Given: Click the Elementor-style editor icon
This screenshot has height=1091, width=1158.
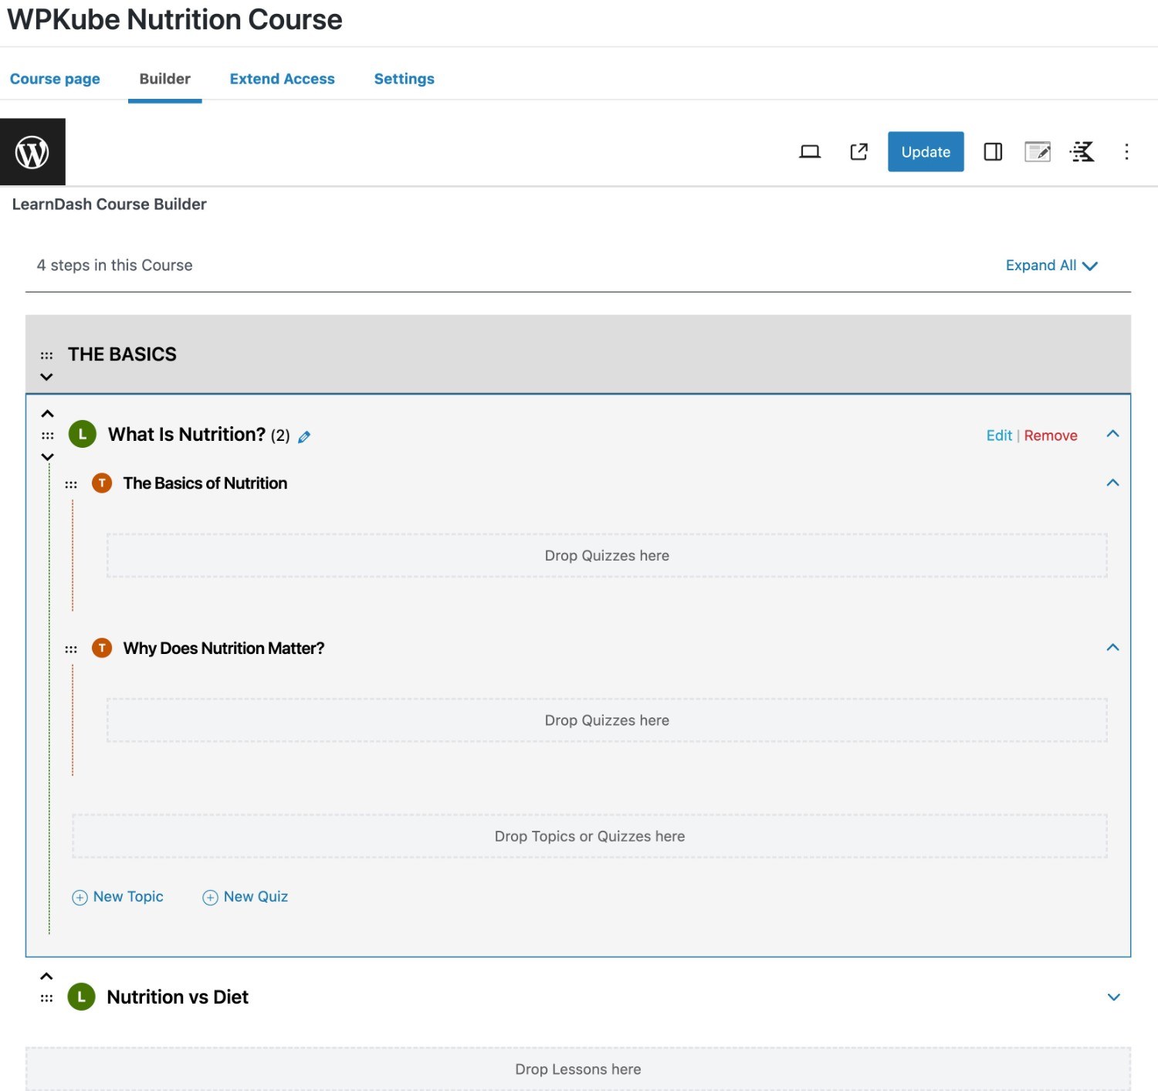Looking at the screenshot, I should pyautogui.click(x=1082, y=152).
